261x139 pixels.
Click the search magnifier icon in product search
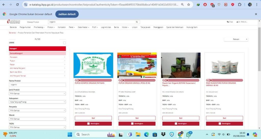coord(137,22)
